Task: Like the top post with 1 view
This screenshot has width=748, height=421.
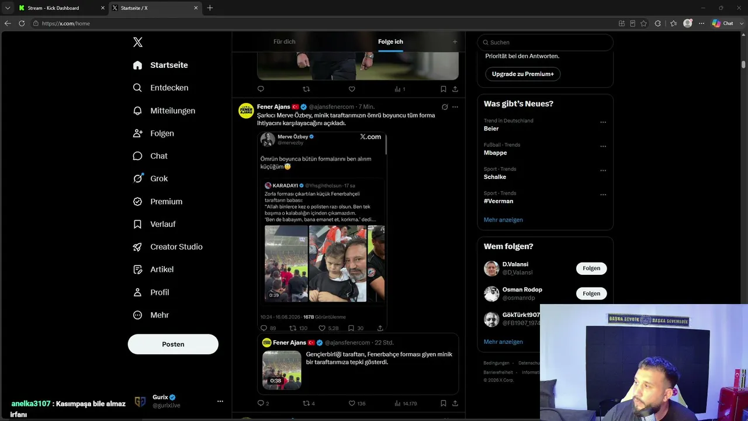Action: pyautogui.click(x=352, y=89)
